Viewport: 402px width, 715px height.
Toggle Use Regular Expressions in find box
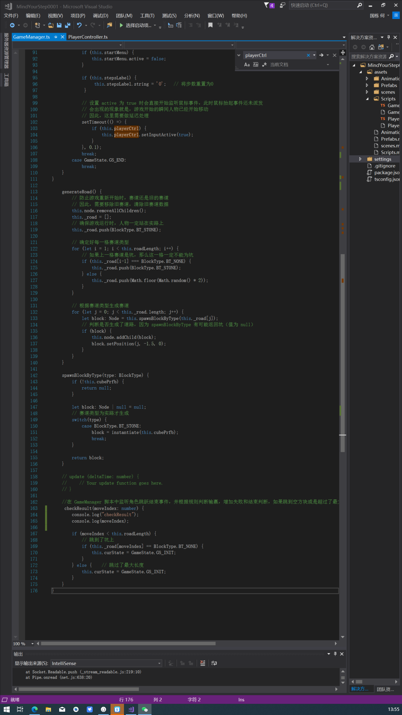click(x=265, y=64)
